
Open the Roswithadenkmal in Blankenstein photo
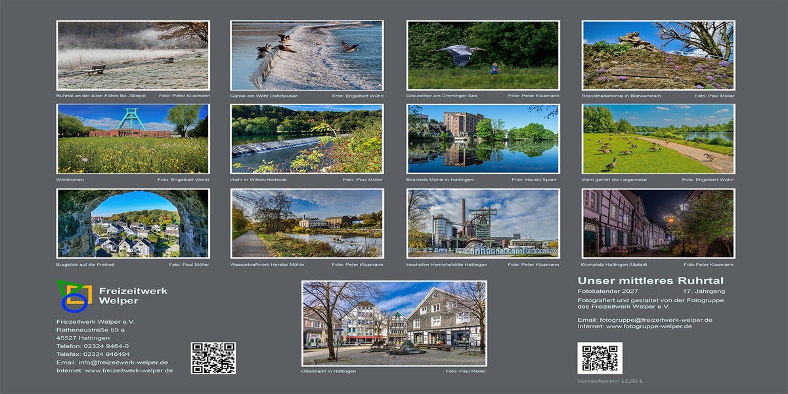tap(658, 55)
